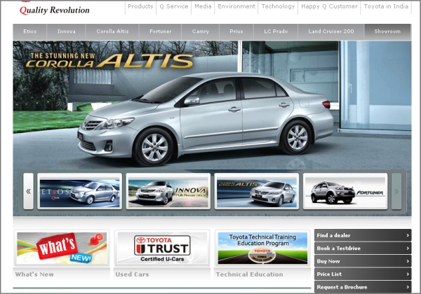Click the Buy Now button
The width and height of the screenshot is (421, 294).
[x=362, y=261]
